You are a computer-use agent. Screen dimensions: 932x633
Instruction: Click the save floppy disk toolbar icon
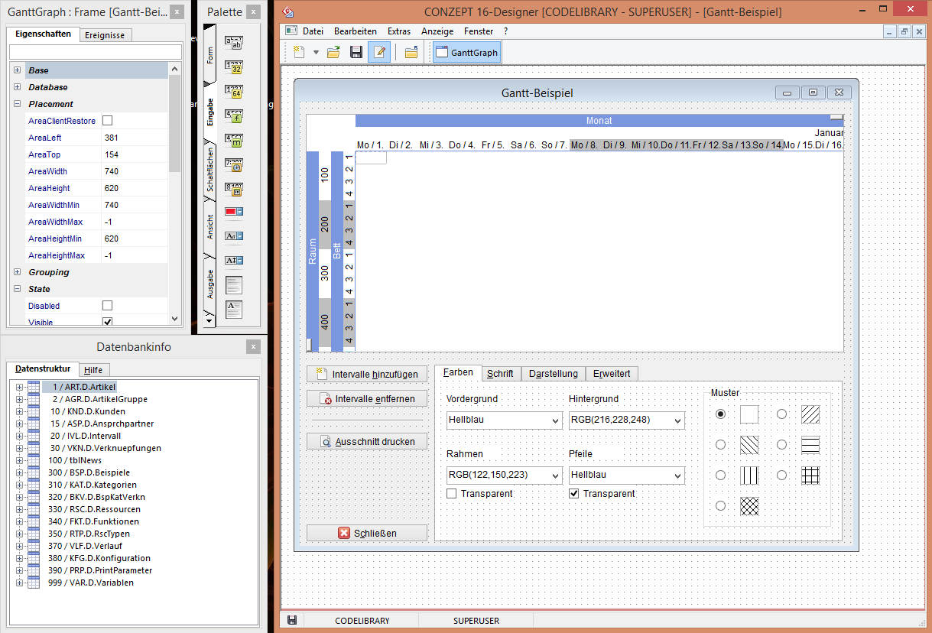point(356,52)
